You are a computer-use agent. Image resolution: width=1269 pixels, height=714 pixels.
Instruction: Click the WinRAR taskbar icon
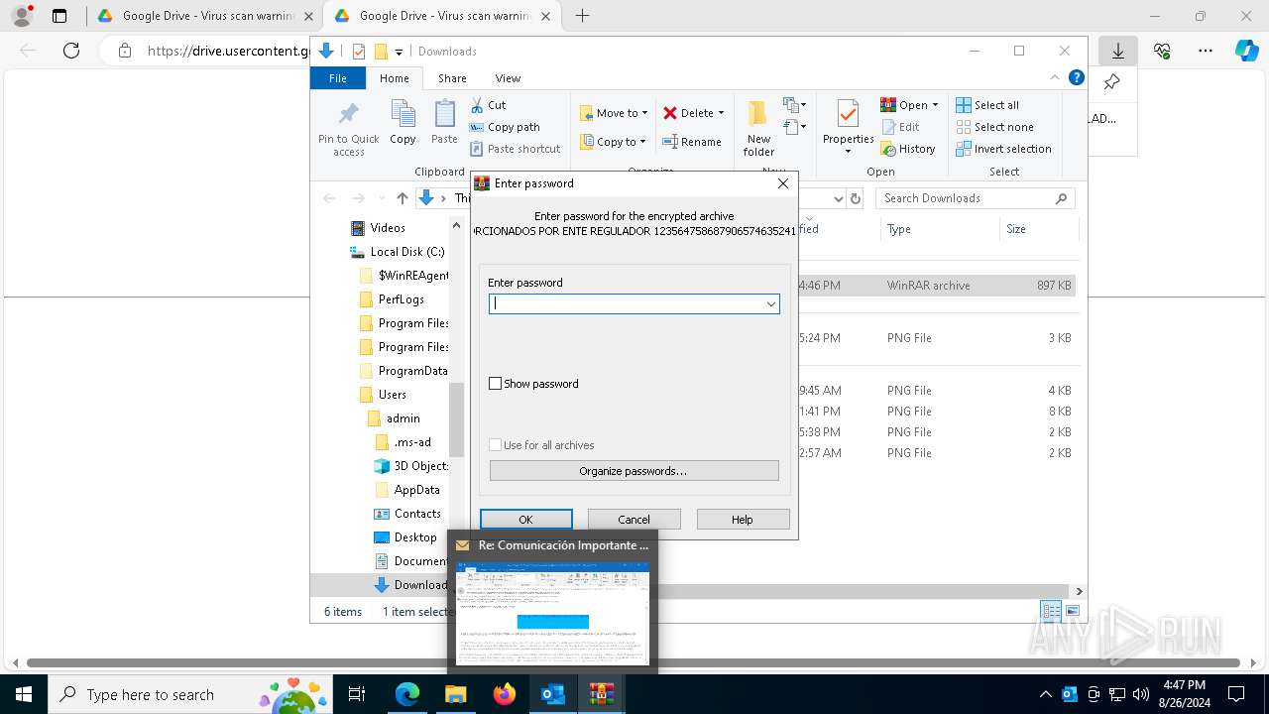[601, 694]
